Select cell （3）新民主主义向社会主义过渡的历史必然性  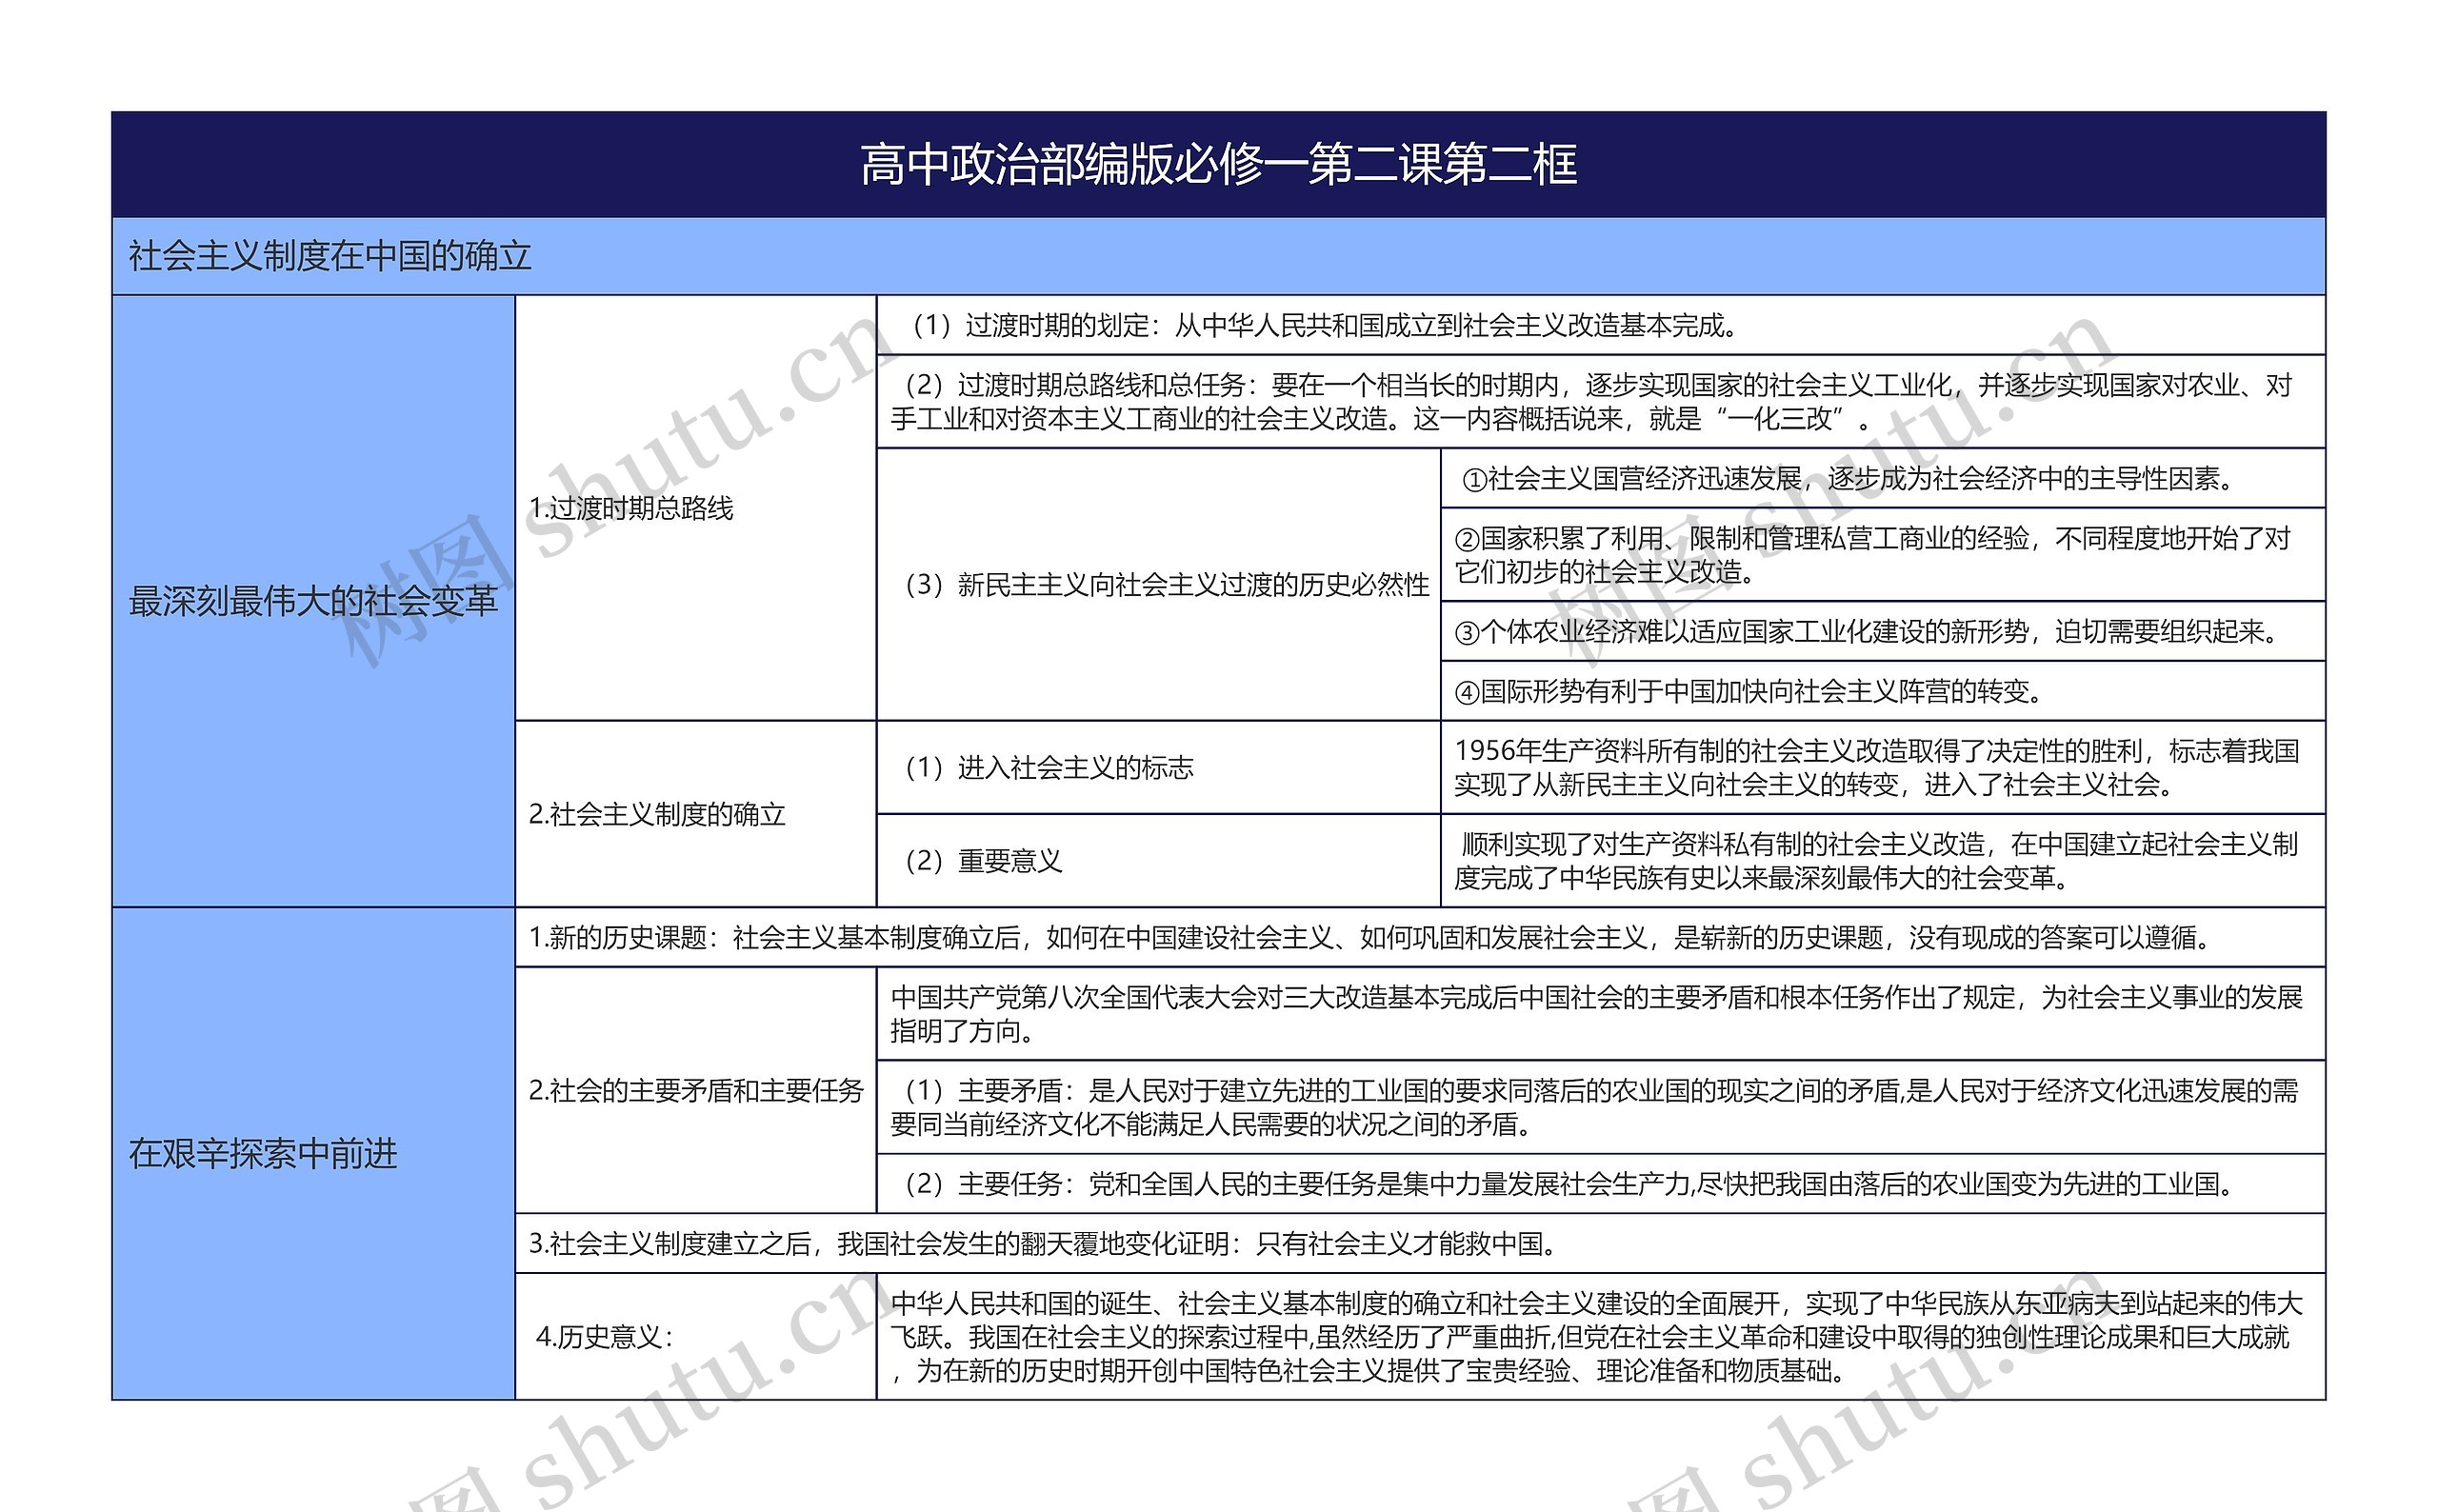tap(1158, 584)
